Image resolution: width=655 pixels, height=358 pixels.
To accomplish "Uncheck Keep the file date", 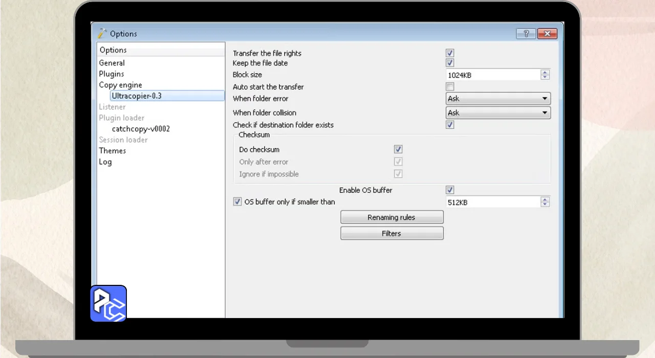I will pos(450,63).
